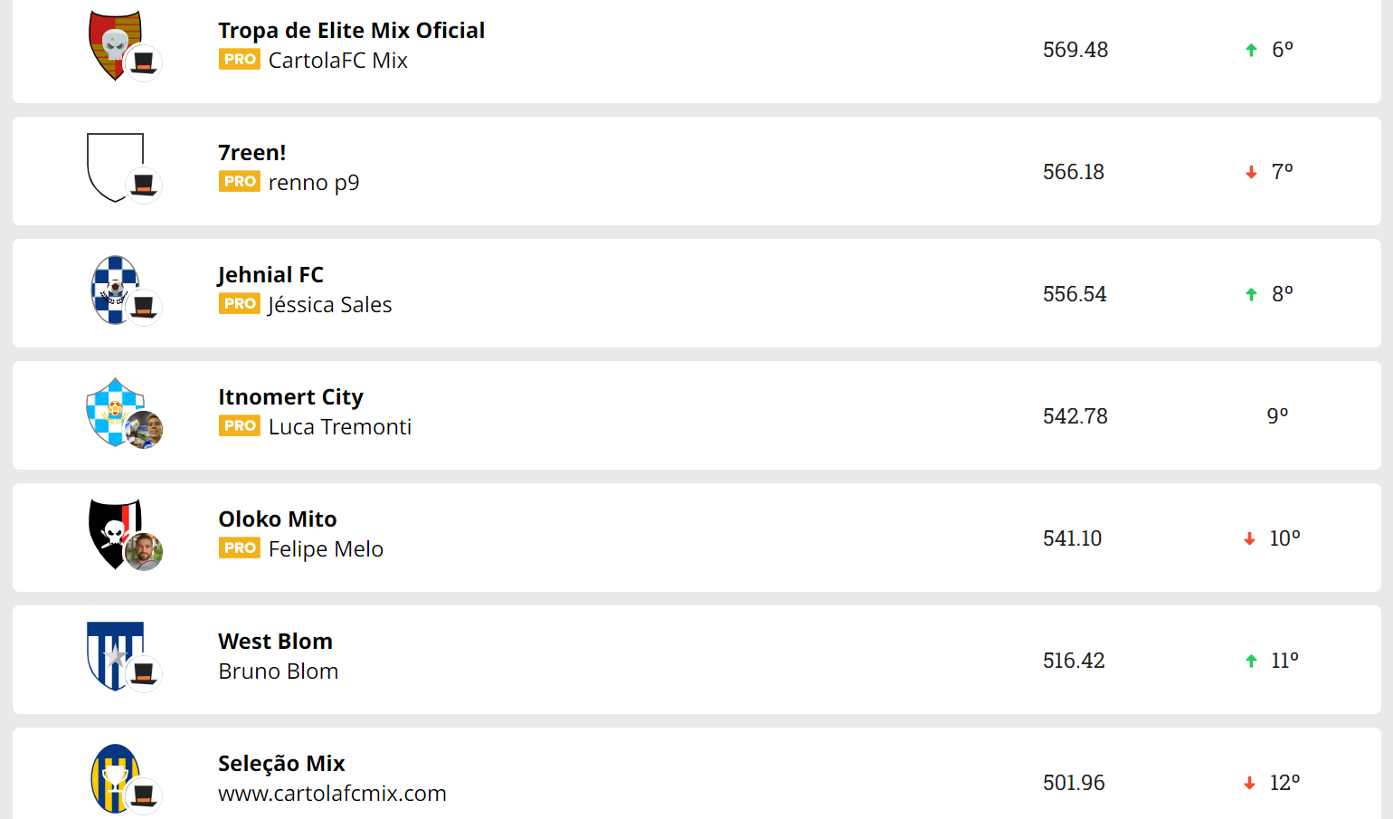The width and height of the screenshot is (1393, 819).
Task: Click PRO badge next to CartolaFC Mix
Action: [240, 60]
